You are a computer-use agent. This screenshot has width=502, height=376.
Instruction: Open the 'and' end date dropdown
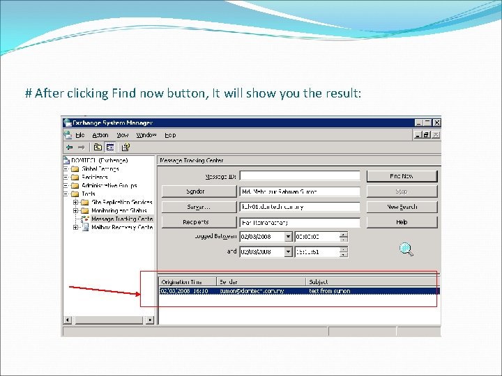click(x=288, y=252)
